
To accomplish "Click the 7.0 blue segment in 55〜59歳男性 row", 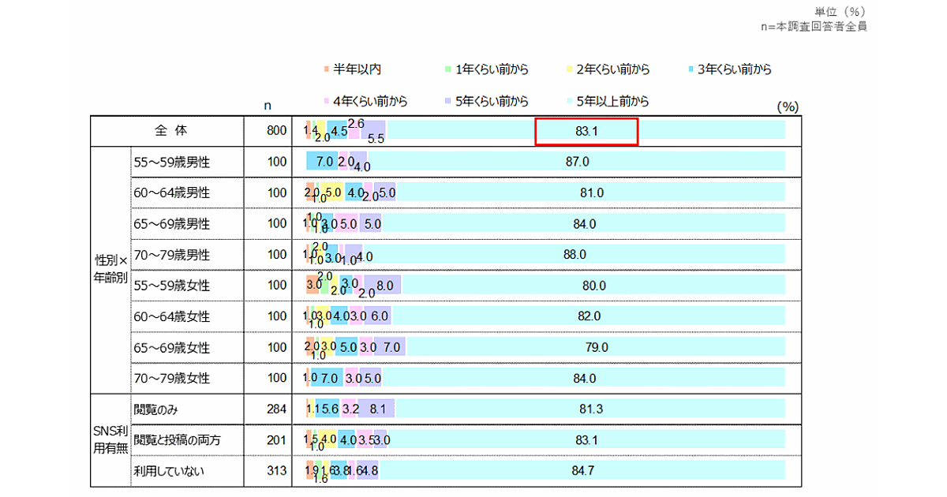I will point(321,162).
